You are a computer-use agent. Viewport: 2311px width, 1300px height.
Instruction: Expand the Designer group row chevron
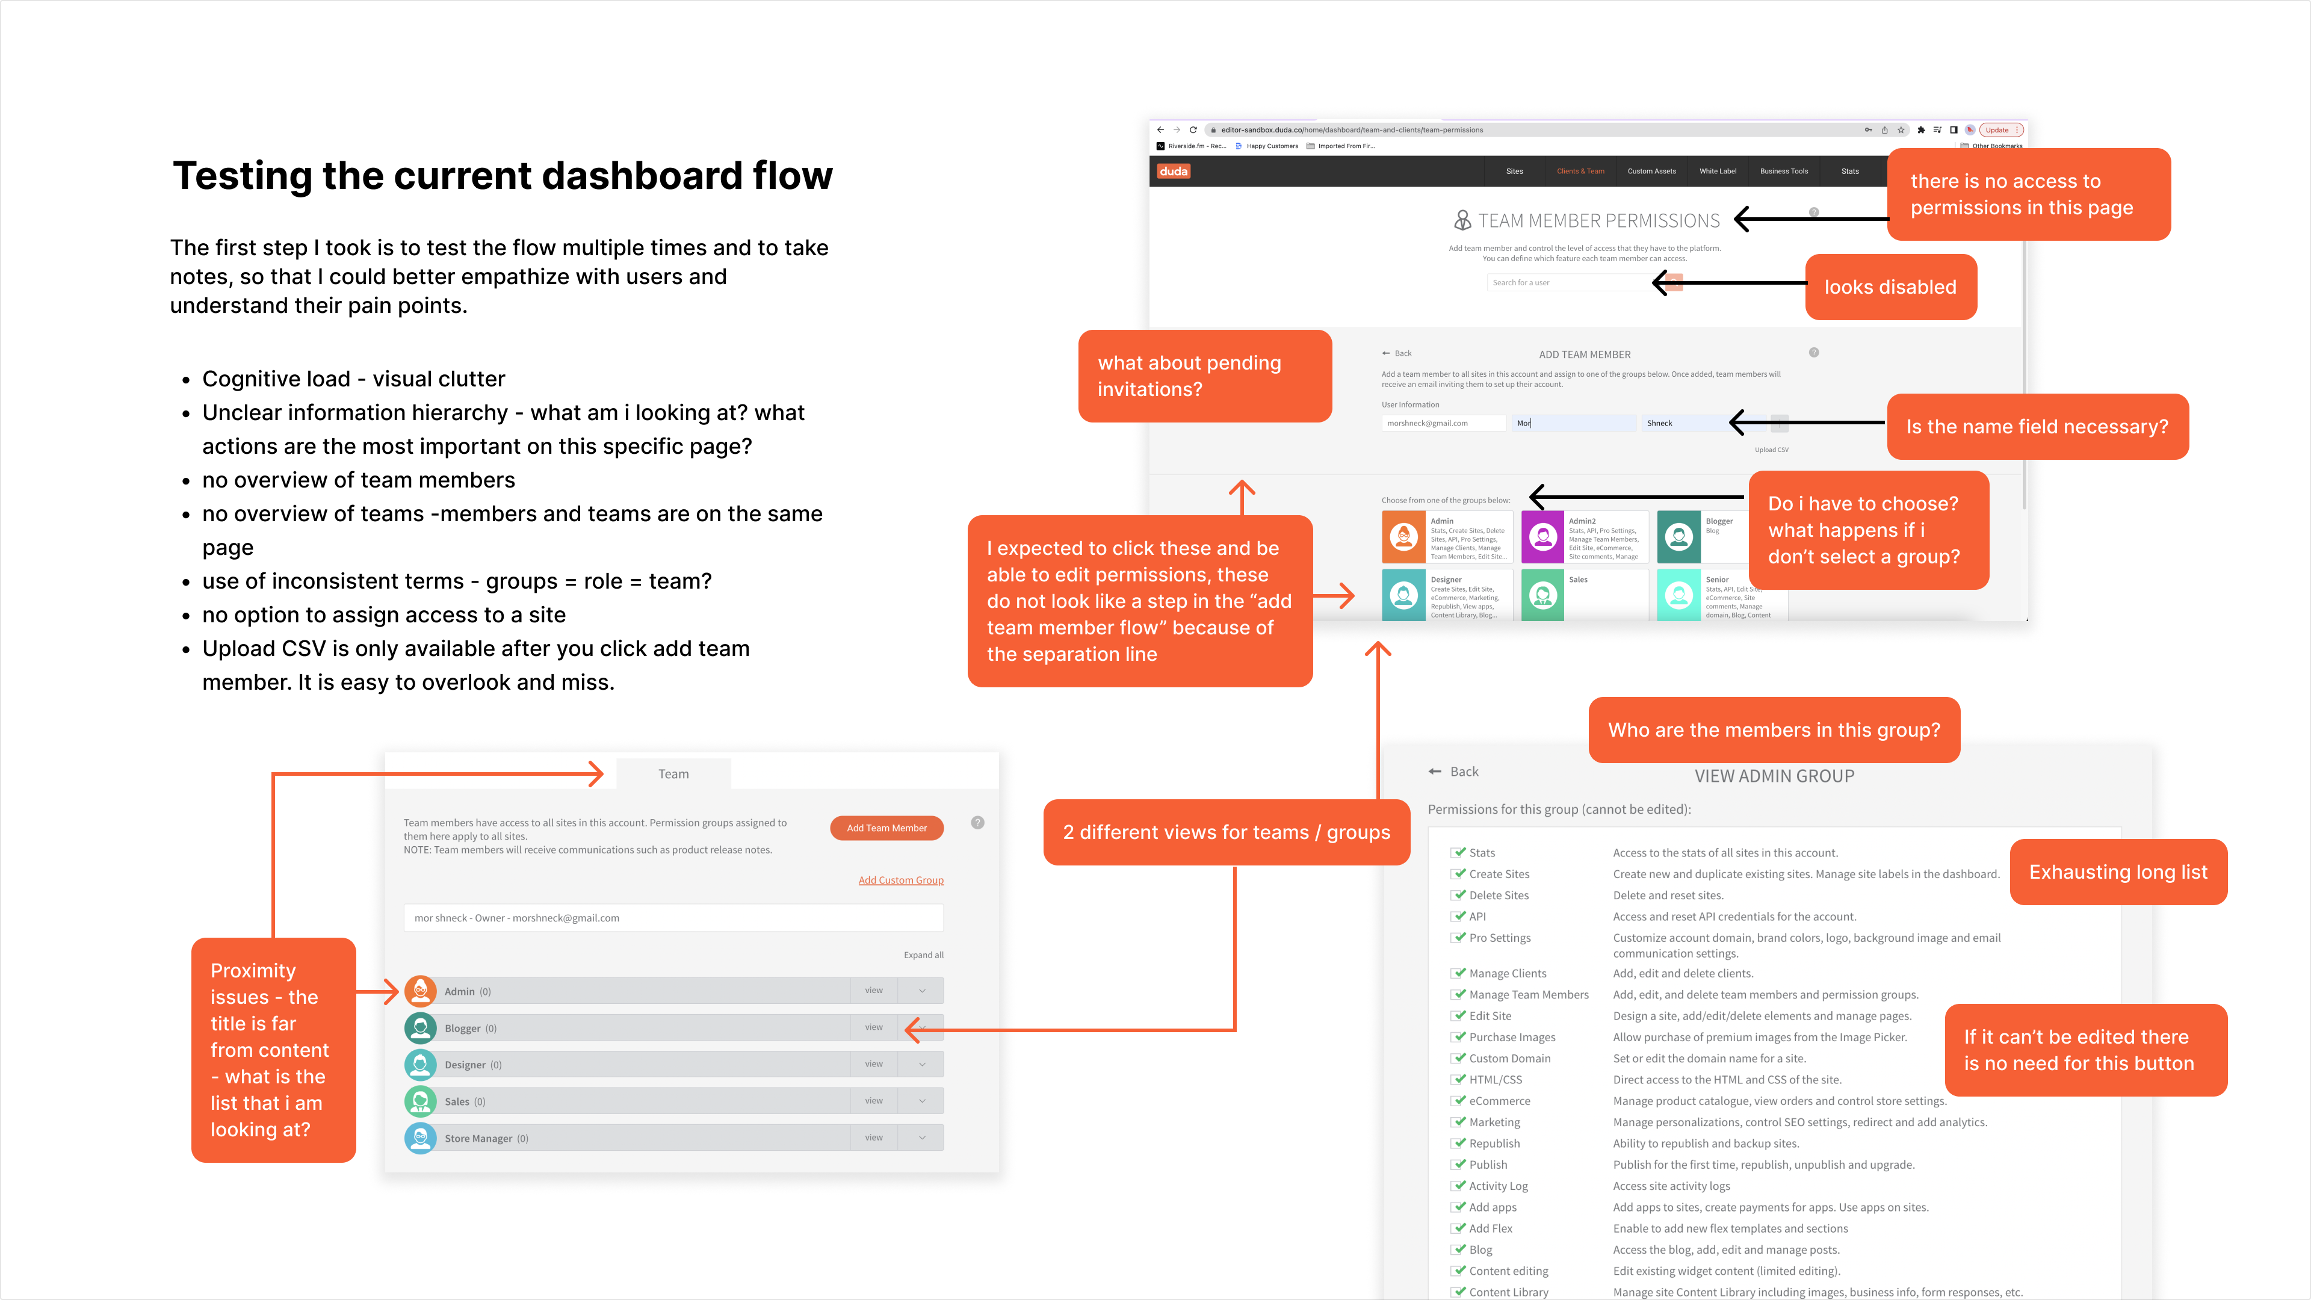click(x=921, y=1064)
